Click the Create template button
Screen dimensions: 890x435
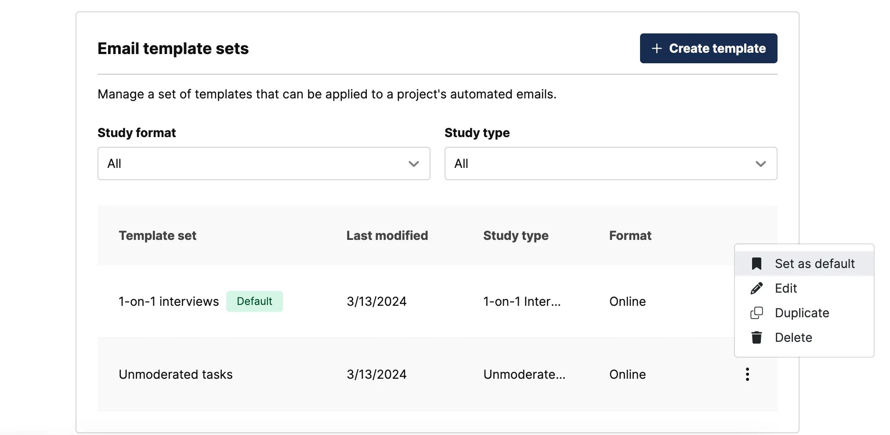708,48
